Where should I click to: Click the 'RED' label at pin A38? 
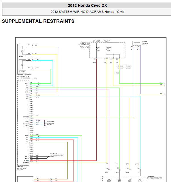click(x=37, y=159)
